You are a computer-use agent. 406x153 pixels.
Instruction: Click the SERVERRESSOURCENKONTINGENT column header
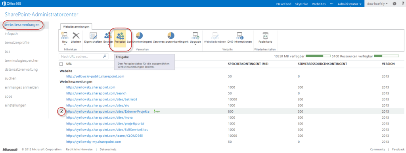tap(322, 64)
